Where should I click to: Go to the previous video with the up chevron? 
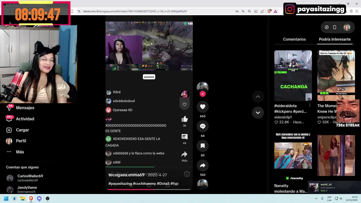pyautogui.click(x=258, y=97)
